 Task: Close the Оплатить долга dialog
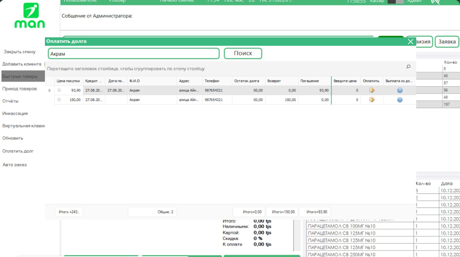point(410,42)
